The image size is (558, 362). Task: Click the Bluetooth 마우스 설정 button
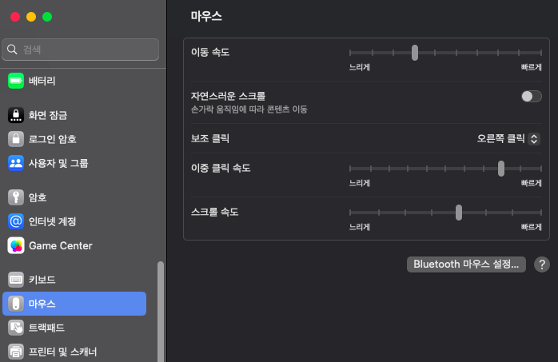pos(466,265)
